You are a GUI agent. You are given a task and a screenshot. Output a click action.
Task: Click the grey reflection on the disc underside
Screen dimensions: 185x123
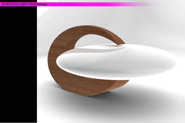97,70
